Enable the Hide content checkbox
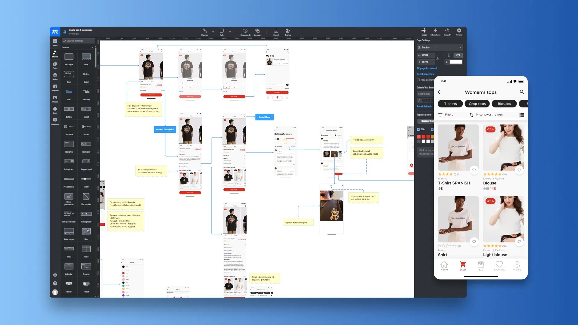Screen dimensions: 578x325 click(x=418, y=80)
